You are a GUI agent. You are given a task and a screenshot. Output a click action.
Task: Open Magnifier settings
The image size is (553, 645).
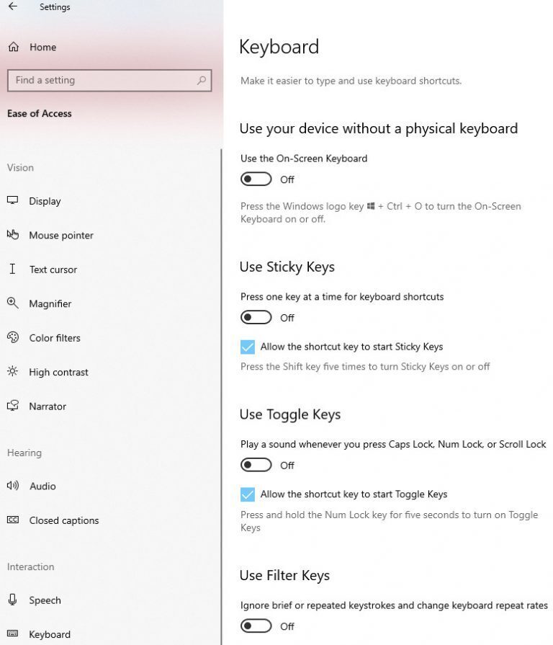pyautogui.click(x=12, y=303)
